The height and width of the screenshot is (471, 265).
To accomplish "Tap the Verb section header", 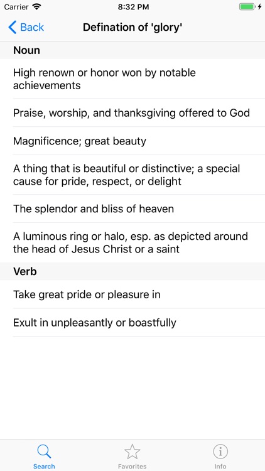I will pos(132,271).
